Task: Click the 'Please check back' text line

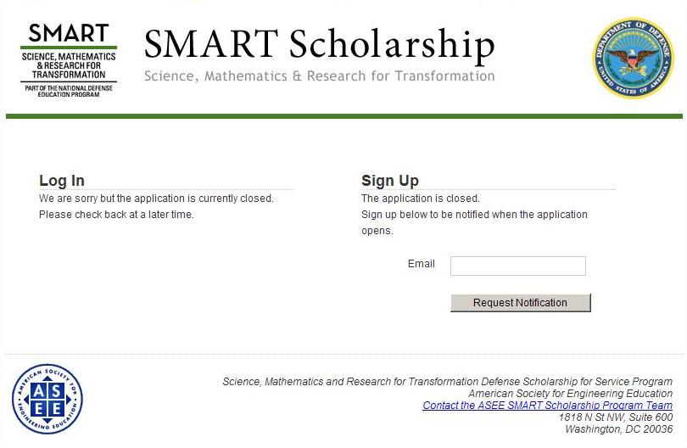Action: pyautogui.click(x=116, y=215)
